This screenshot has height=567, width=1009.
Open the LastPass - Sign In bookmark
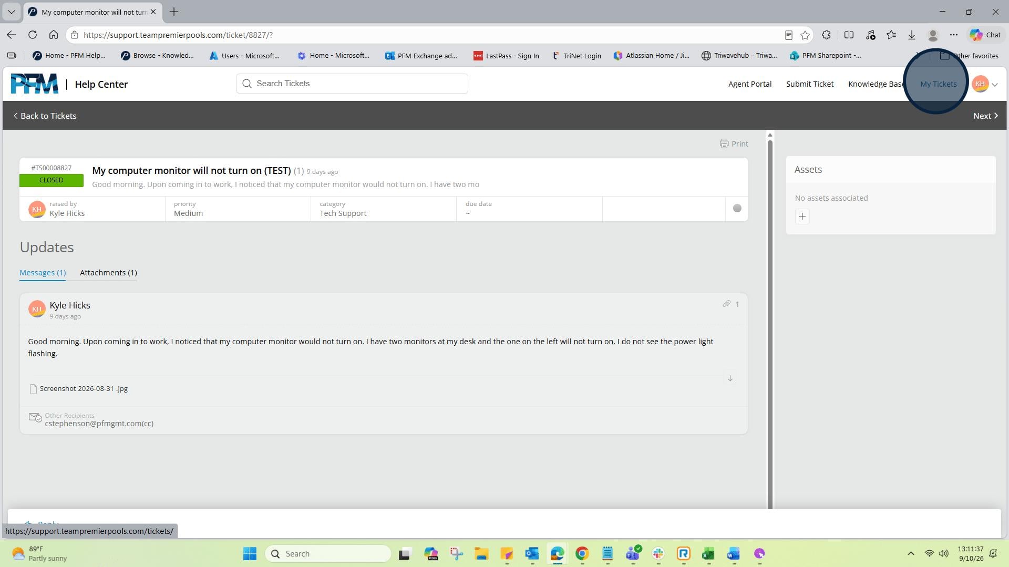tap(506, 56)
